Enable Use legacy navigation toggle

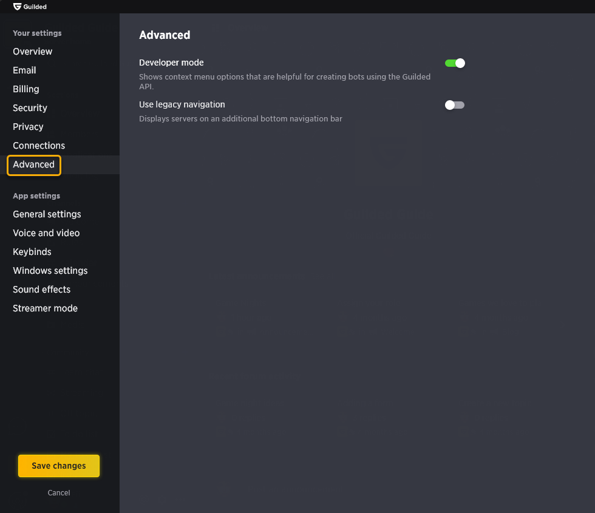455,105
